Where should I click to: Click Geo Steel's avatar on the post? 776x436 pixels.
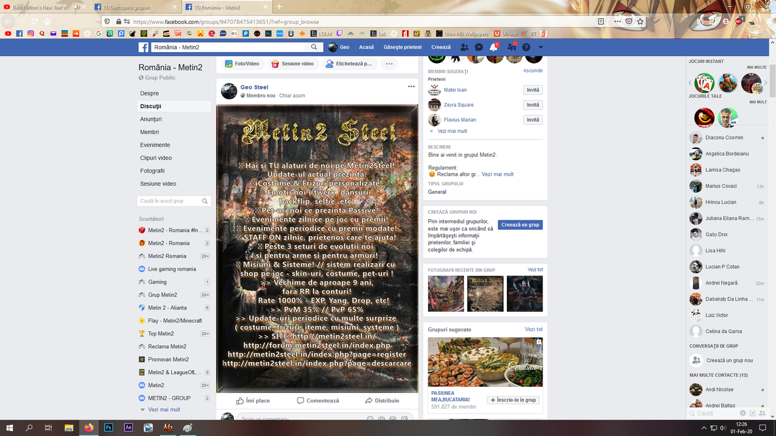[229, 91]
